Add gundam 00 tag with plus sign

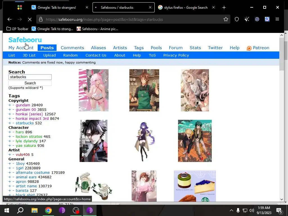point(10,110)
